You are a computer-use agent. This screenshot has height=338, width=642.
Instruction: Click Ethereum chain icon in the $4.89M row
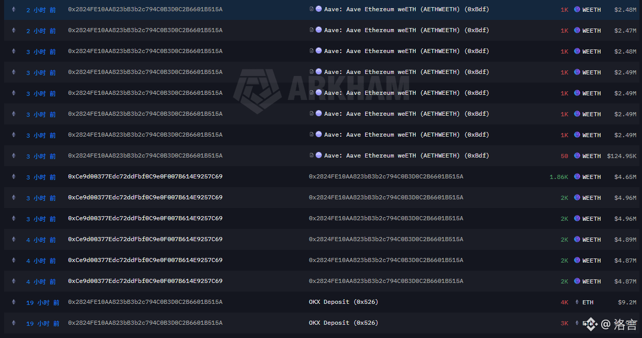pyautogui.click(x=14, y=240)
